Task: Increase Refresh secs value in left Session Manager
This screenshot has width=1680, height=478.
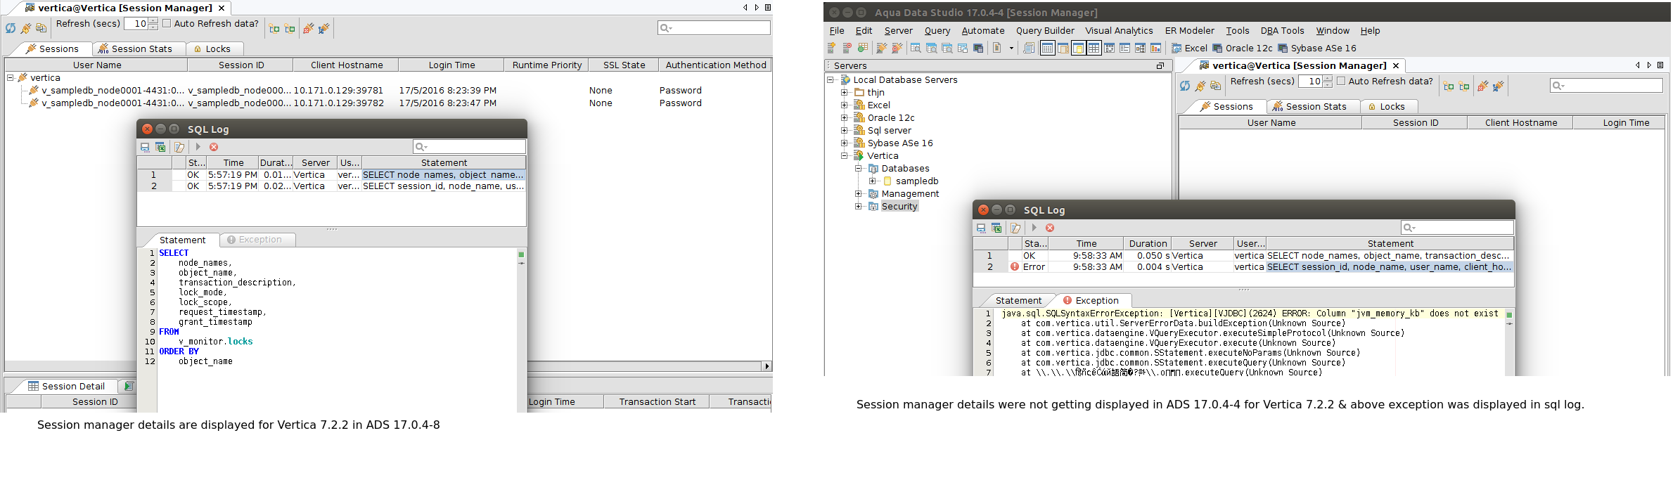Action: (x=153, y=20)
